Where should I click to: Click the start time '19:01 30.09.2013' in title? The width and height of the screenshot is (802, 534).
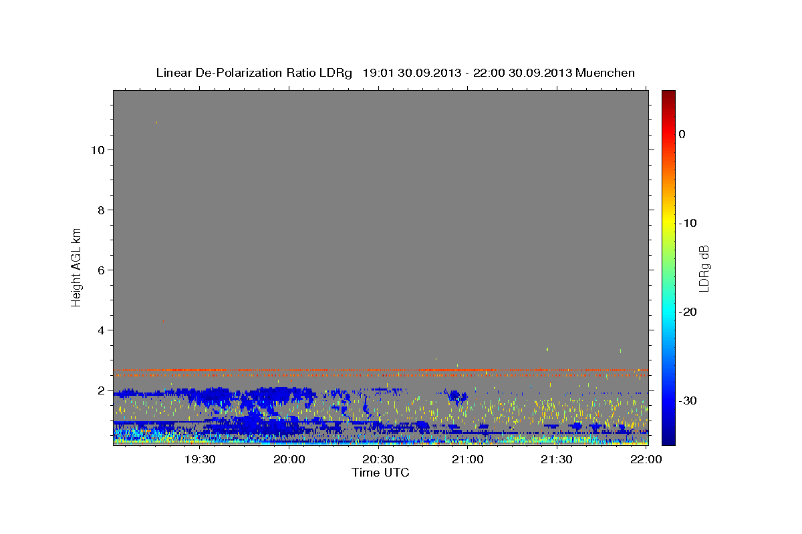411,73
